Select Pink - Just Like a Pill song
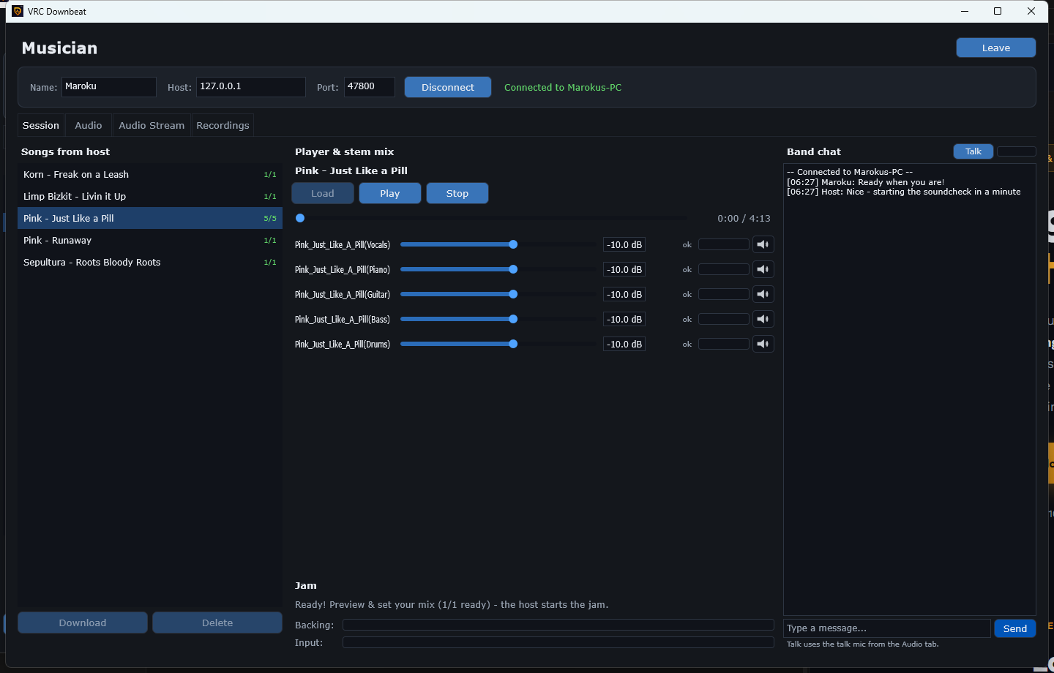The width and height of the screenshot is (1054, 673). (150, 218)
